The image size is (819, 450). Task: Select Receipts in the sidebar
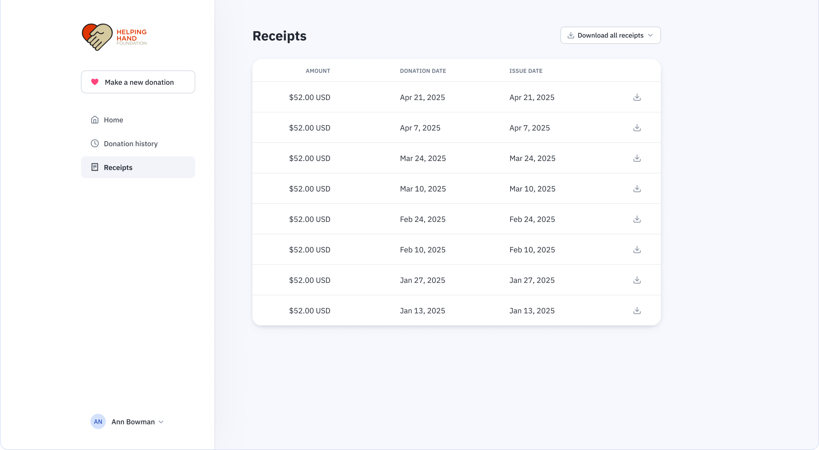coord(118,167)
